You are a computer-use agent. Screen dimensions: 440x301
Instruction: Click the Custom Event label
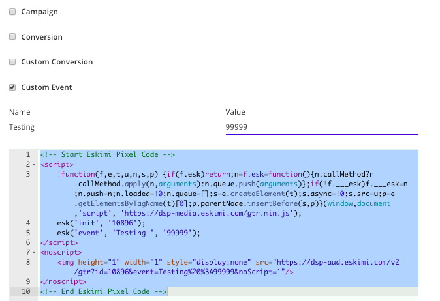click(46, 87)
